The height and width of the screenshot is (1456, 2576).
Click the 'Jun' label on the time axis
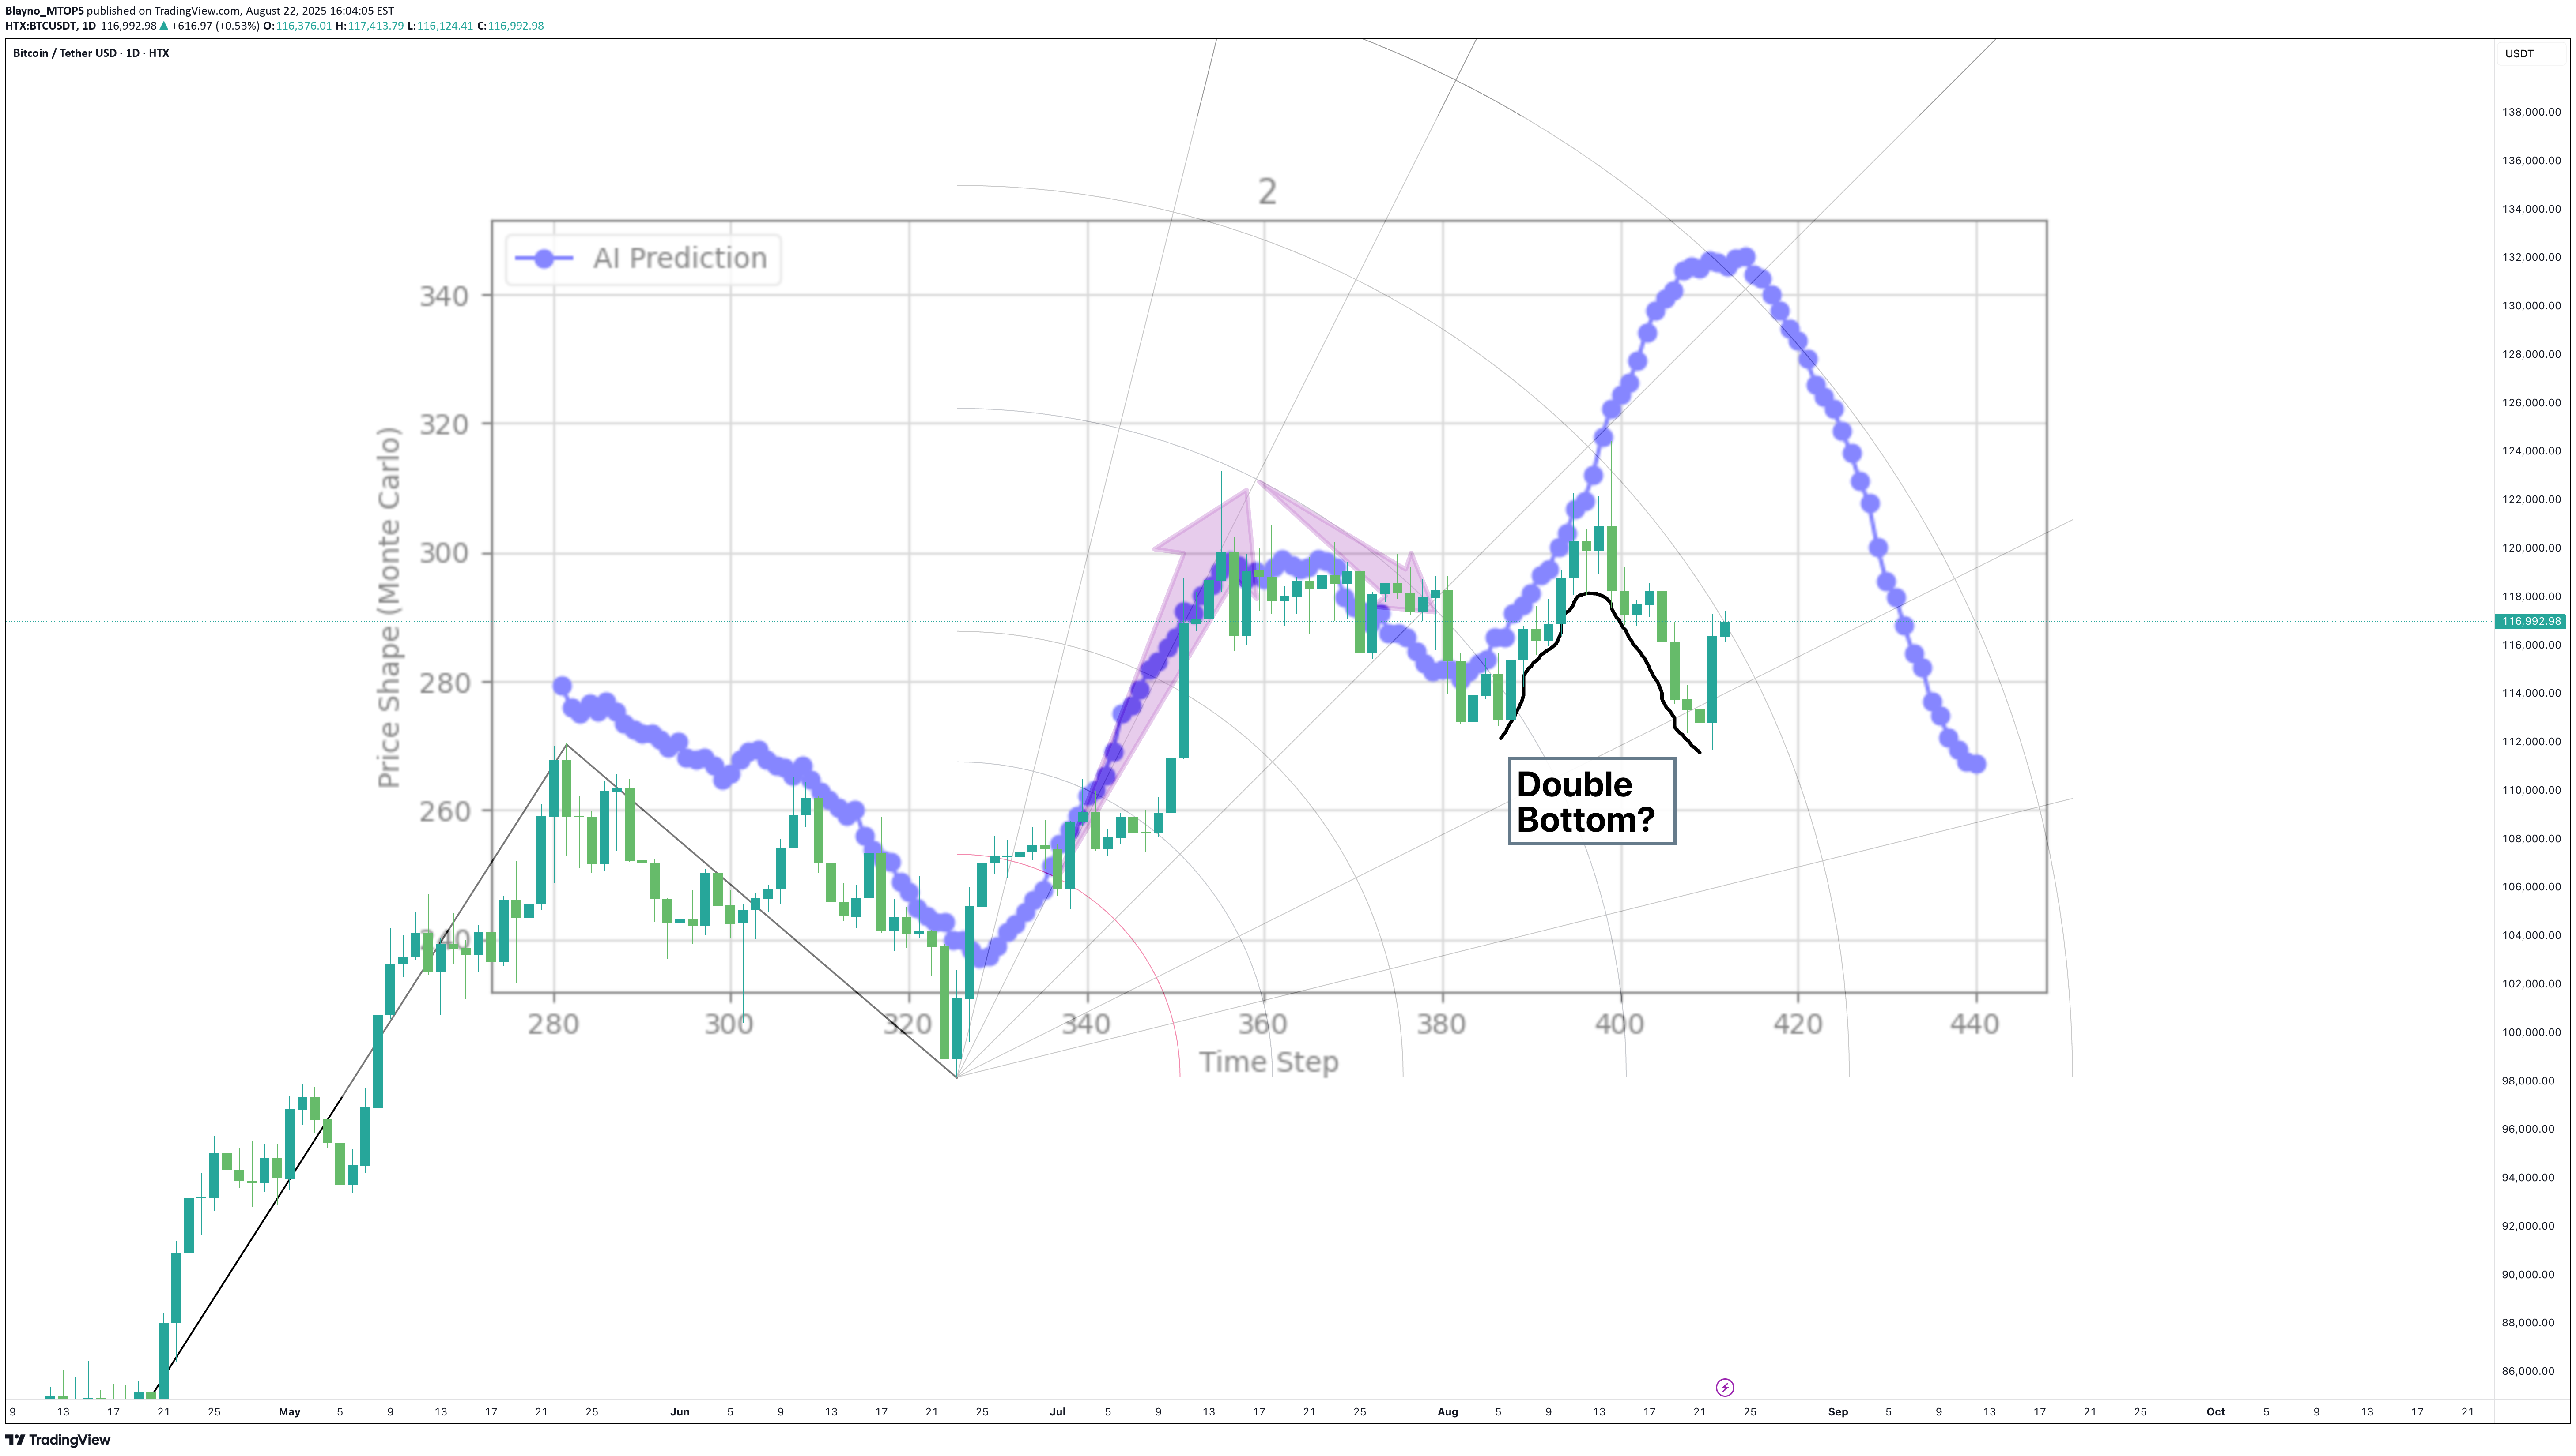(680, 1412)
